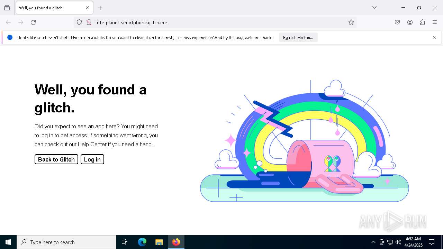Open the Extensions puzzle icon

click(422, 22)
